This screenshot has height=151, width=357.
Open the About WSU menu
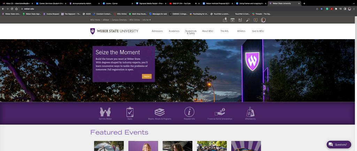[208, 31]
